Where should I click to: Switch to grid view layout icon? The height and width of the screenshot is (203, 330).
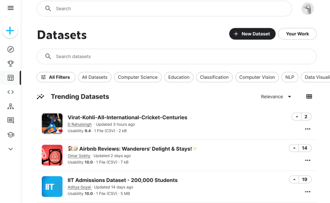309,97
